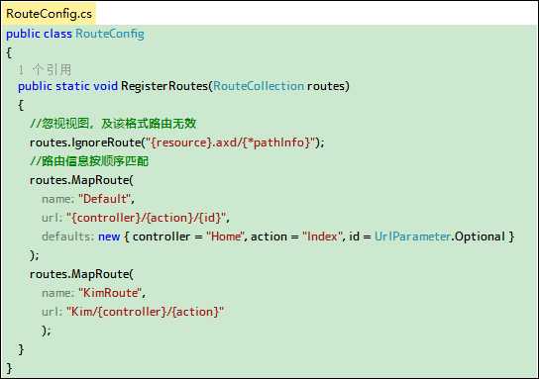Click the "Default" name string
Screen dimensions: 539x379
click(x=105, y=199)
